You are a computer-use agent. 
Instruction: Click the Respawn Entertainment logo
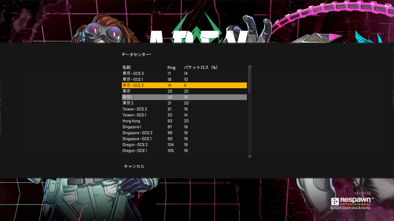click(x=351, y=201)
